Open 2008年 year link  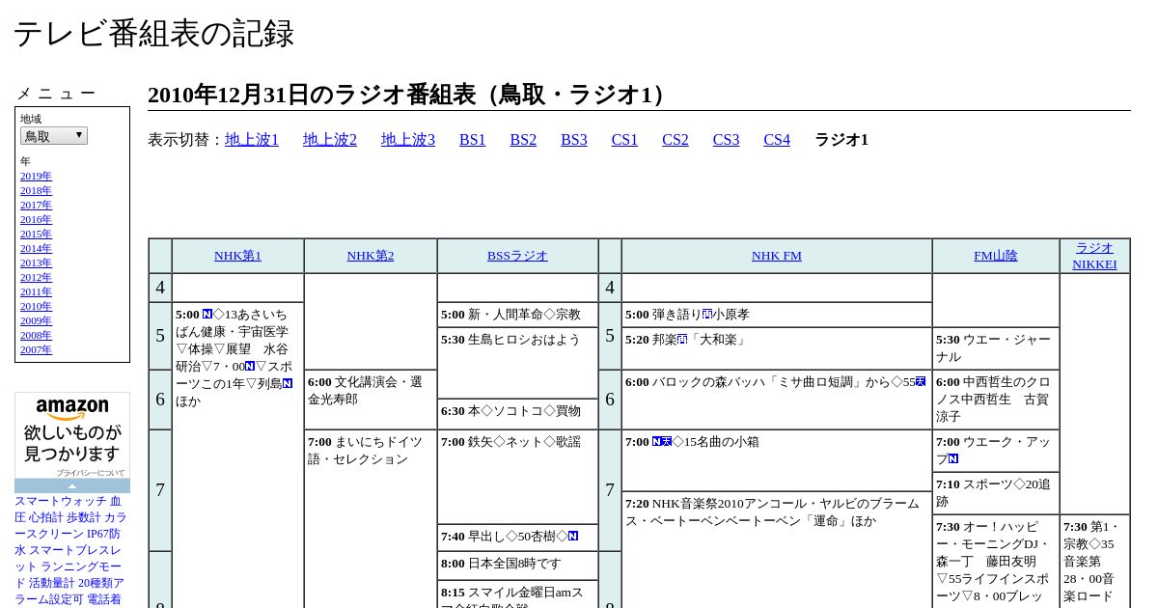click(36, 335)
